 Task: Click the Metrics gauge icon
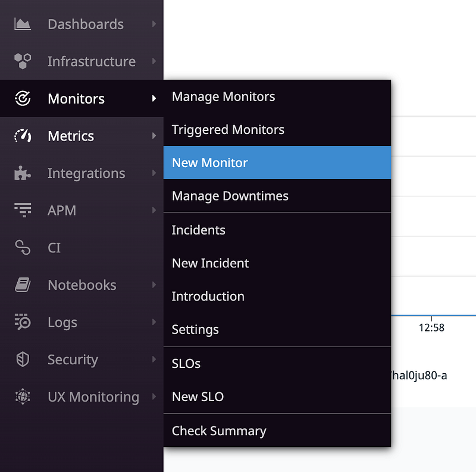pos(23,136)
